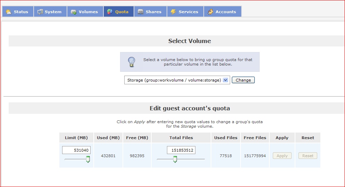Switch to the System tab
Image resolution: width=345 pixels, height=187 pixels.
tap(50, 12)
